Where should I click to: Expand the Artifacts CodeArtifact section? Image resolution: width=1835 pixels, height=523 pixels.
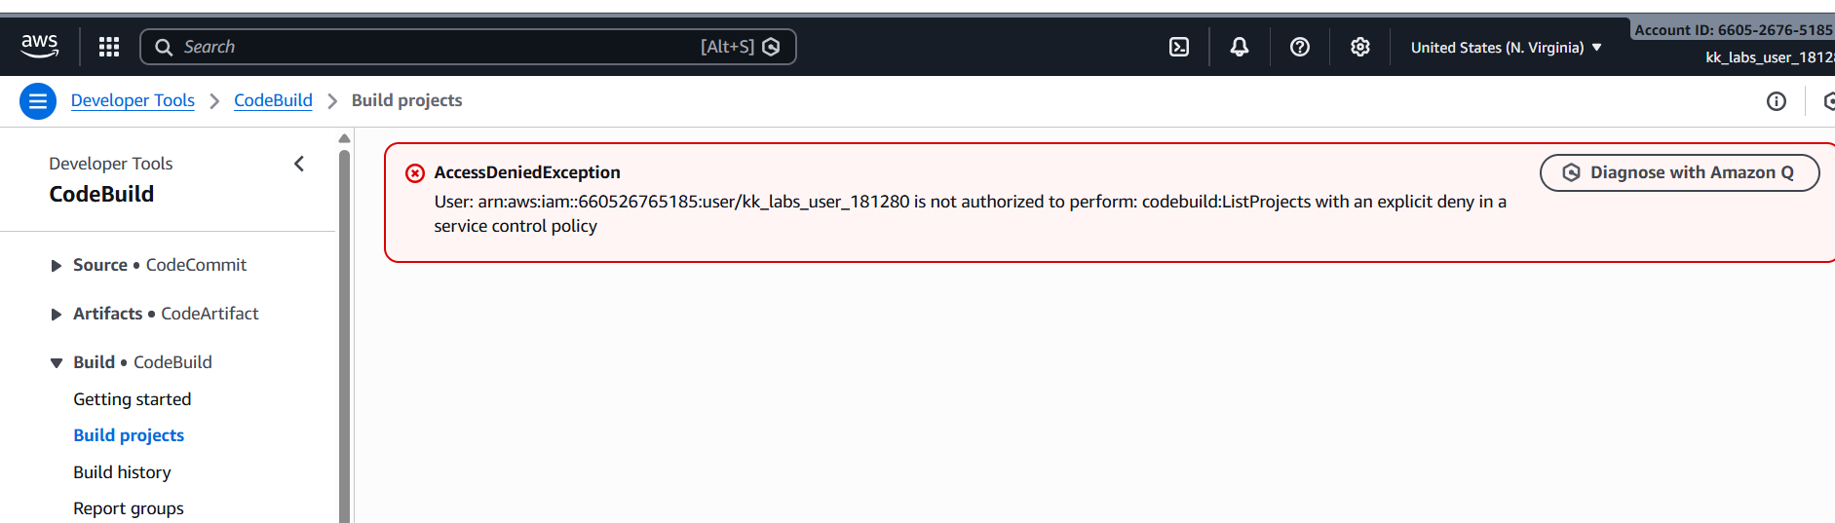57,315
